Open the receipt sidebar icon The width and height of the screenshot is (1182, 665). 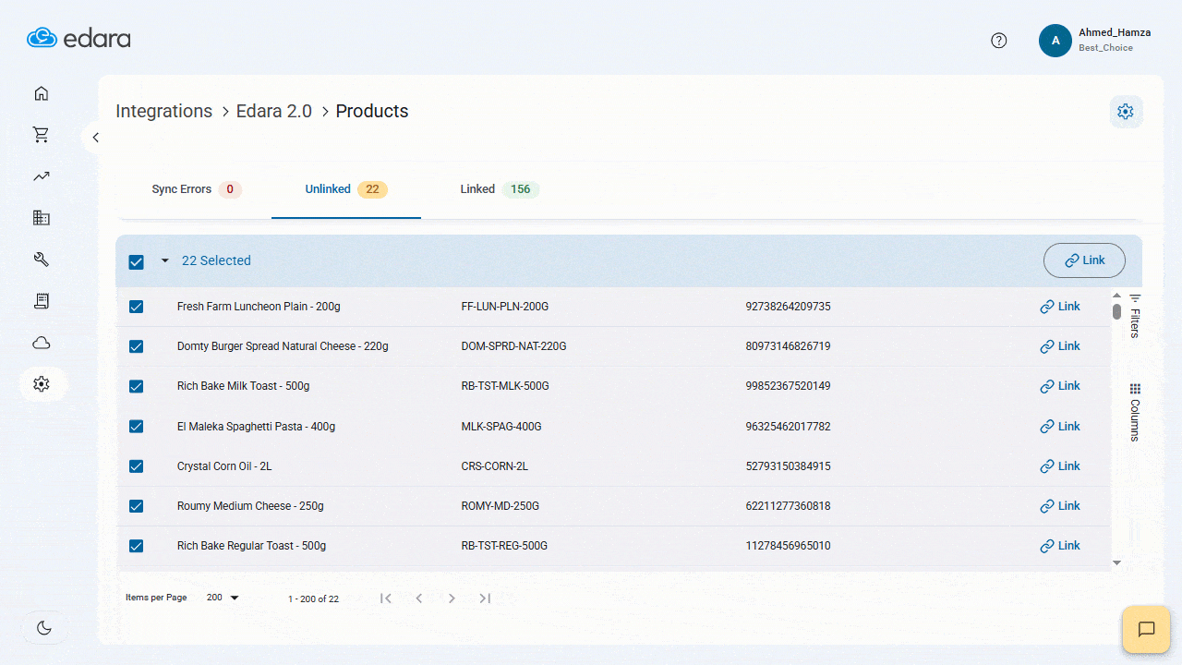(41, 301)
